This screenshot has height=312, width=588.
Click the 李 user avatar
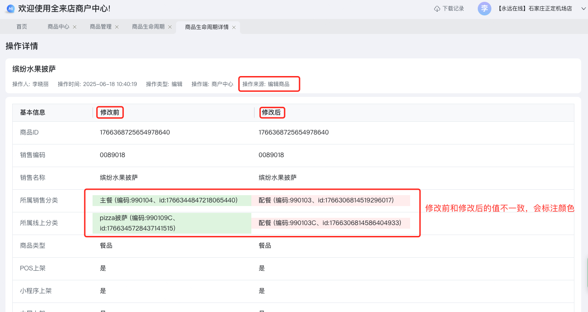point(485,9)
